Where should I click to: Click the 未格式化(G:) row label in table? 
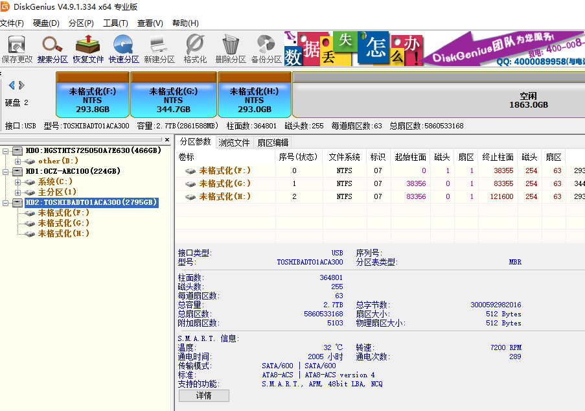click(x=225, y=183)
